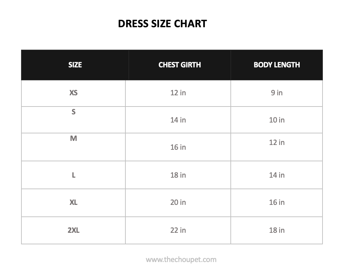Viewport: 348px width, 277px height.
Task: Click the www.thechoupet.com website link
Action: [x=181, y=260]
